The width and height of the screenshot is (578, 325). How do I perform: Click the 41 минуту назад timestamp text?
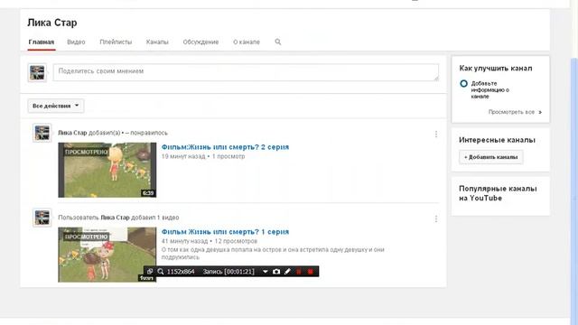point(184,241)
